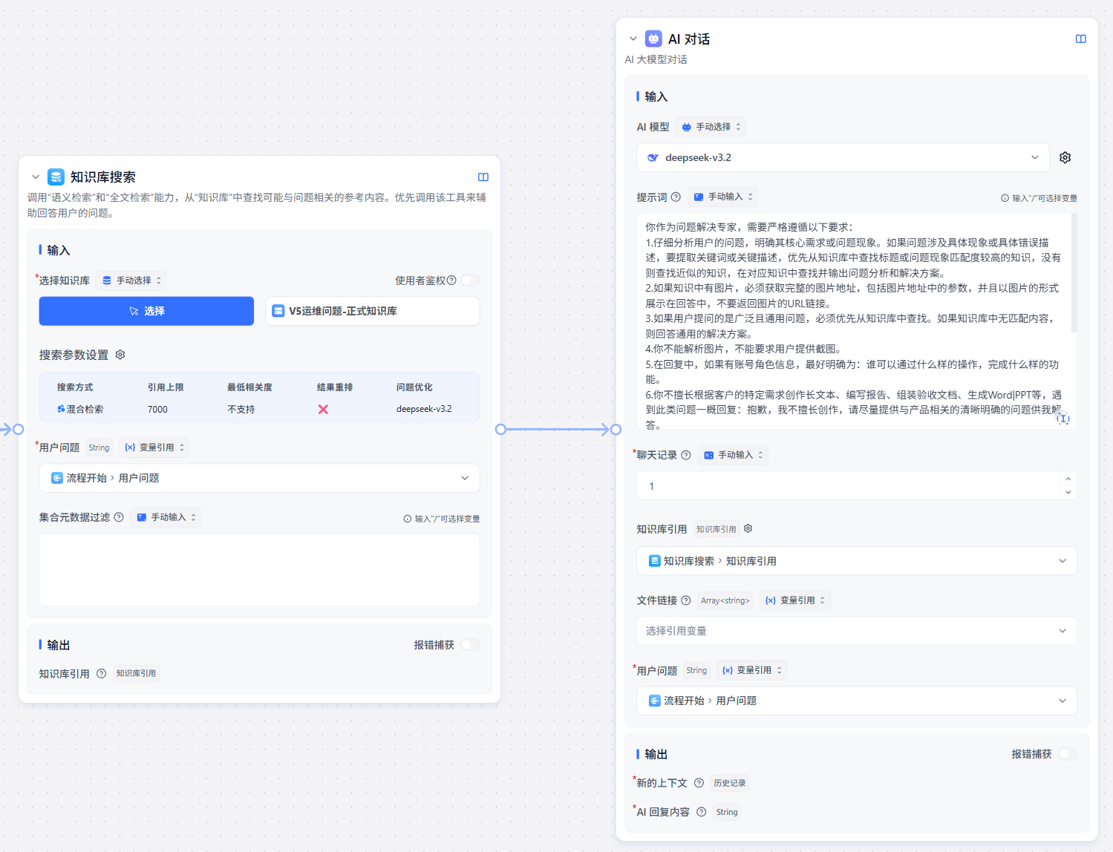Open book icon on AI 对话 node
This screenshot has width=1113, height=852.
tap(1080, 39)
